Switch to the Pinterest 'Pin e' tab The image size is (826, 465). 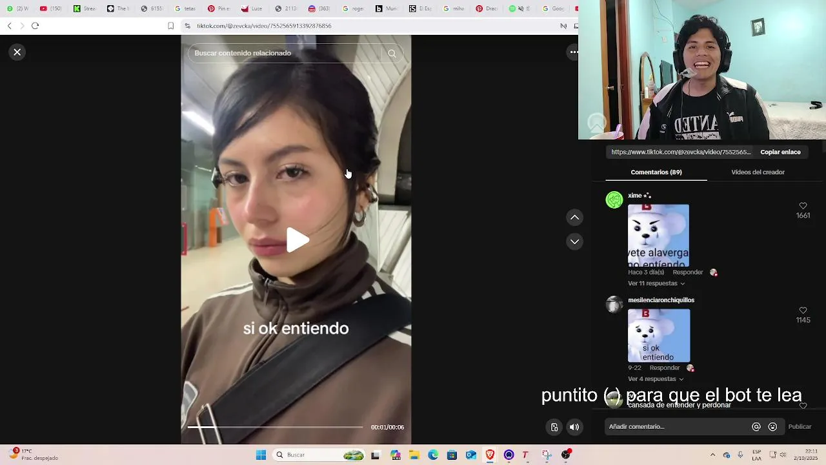click(x=219, y=8)
